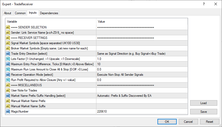Viewport: 222px width, 127px height.
Task: Click the help question mark in title bar
Action: point(204,4)
